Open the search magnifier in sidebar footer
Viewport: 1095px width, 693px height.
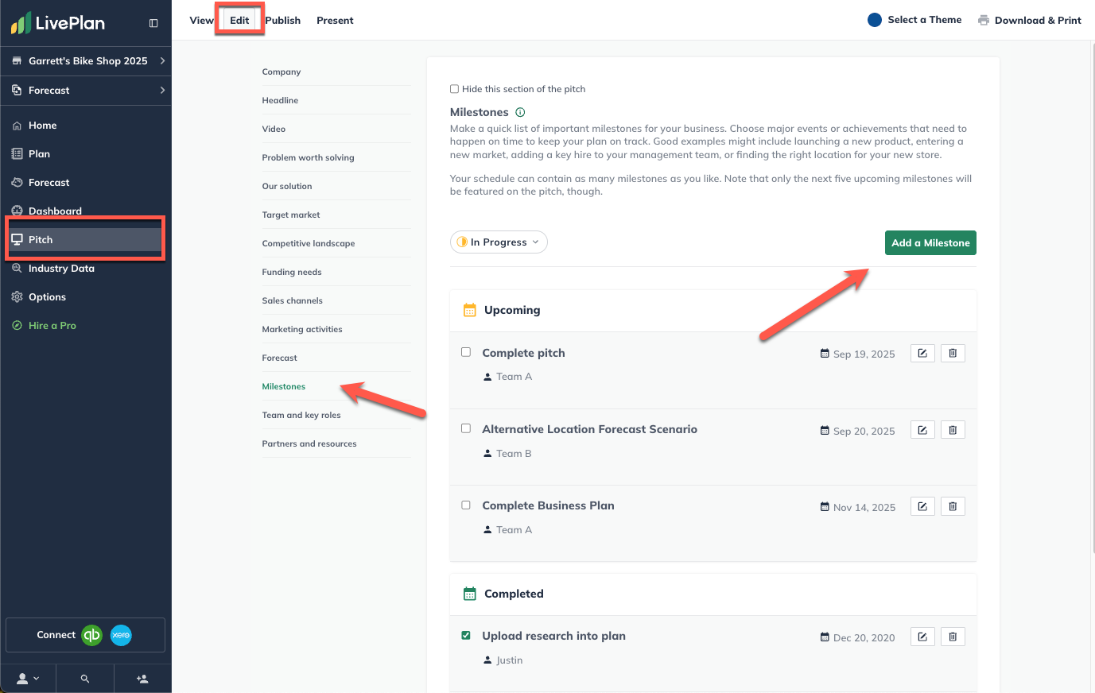pos(85,679)
